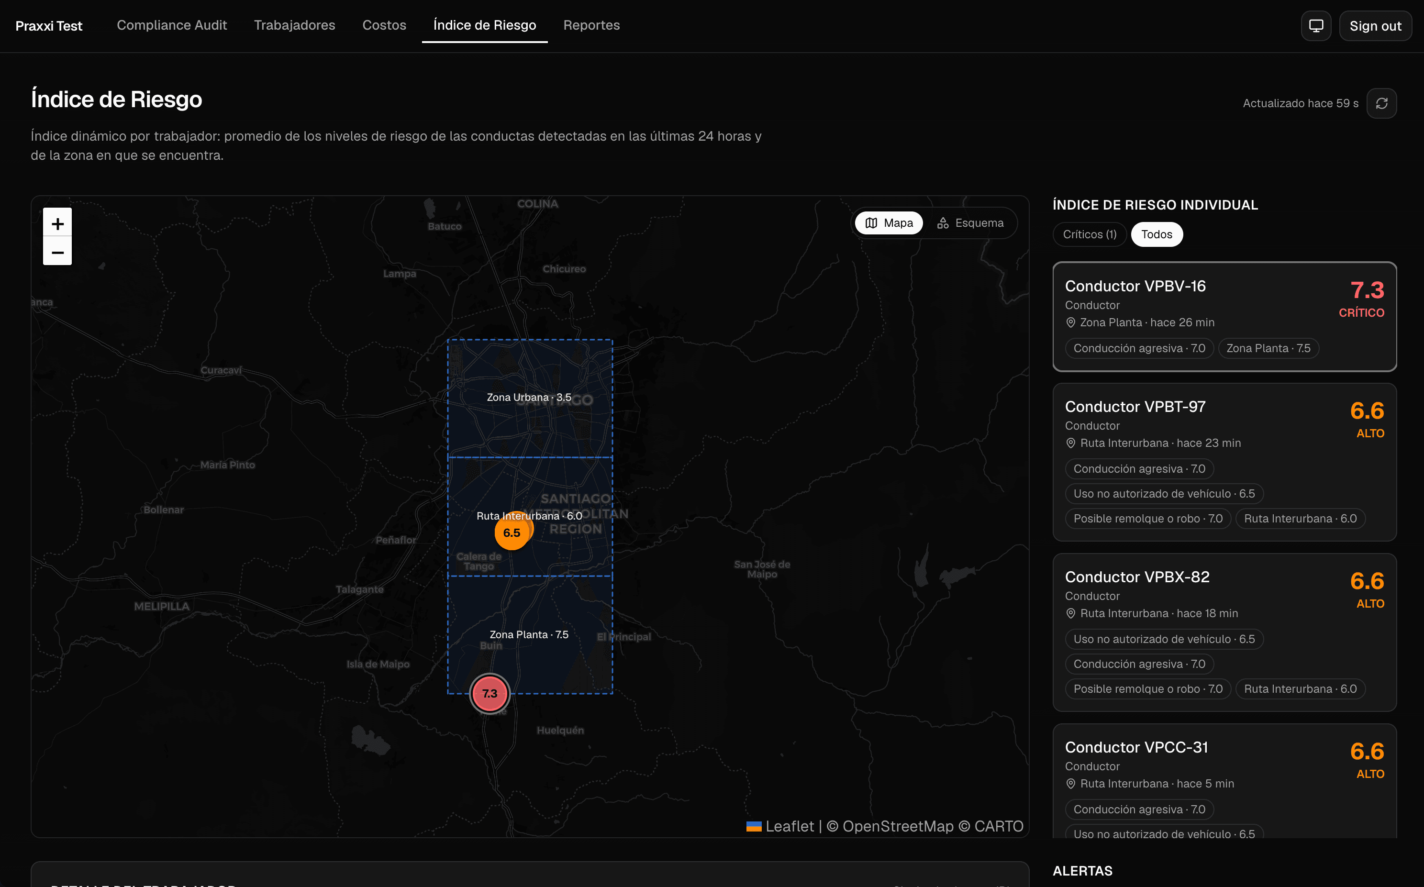
Task: Click Conducción agresiva · 7.0 chip on VPBX-82
Action: point(1139,664)
